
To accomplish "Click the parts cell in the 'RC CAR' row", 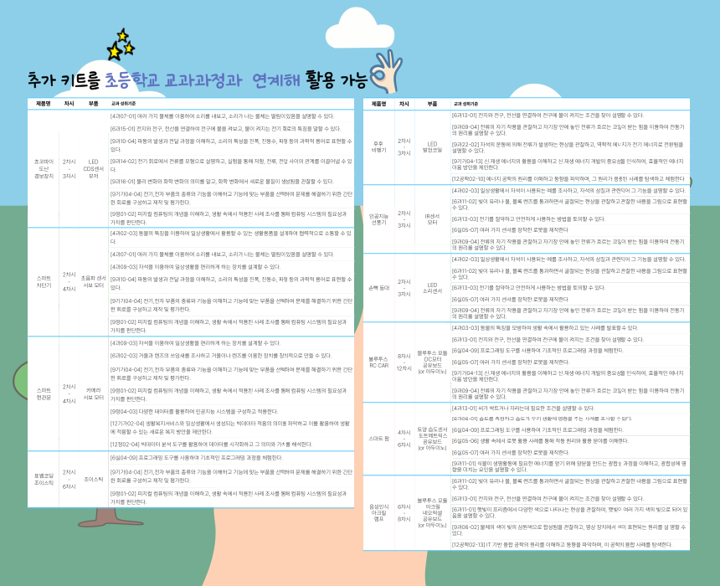I will tap(432, 362).
